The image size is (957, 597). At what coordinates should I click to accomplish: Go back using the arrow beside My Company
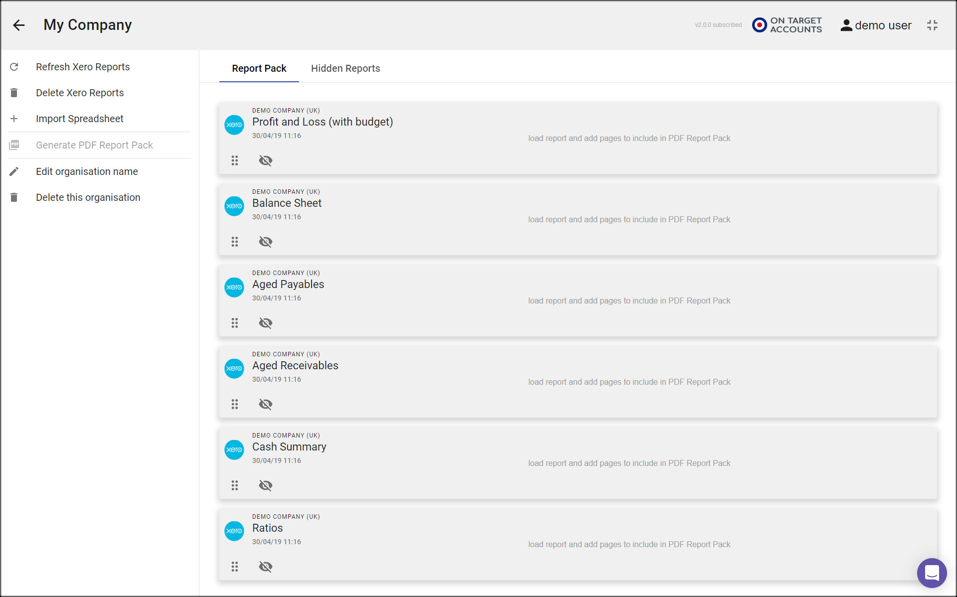(x=19, y=25)
